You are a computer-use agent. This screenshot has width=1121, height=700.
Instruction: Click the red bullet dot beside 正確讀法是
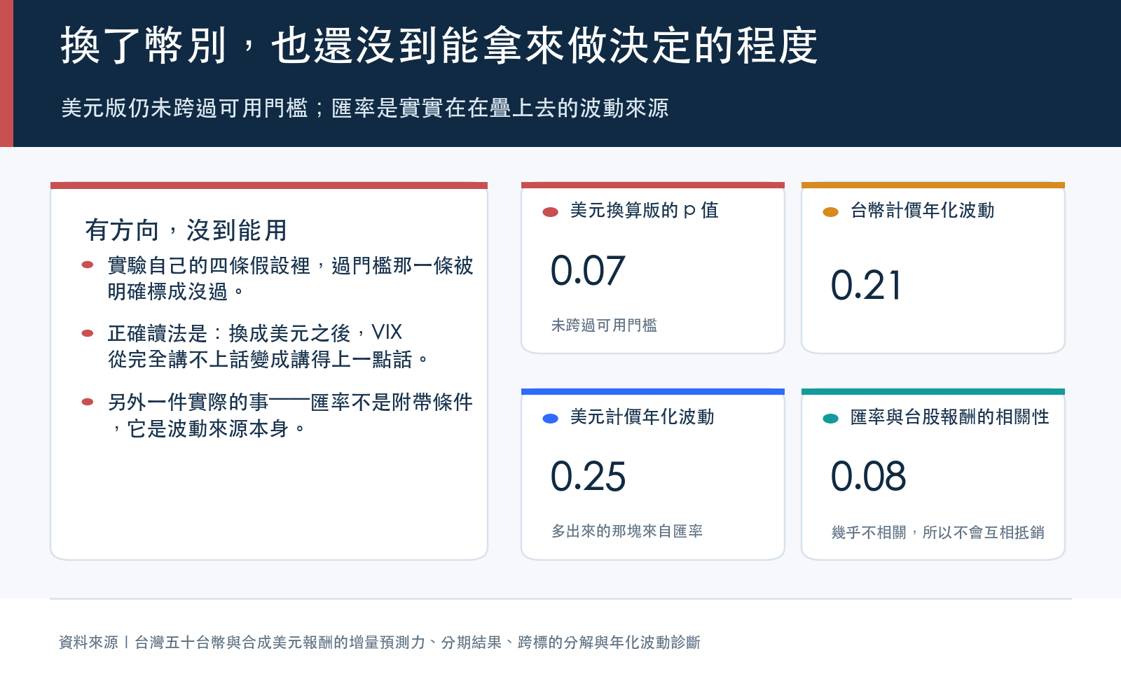point(88,333)
